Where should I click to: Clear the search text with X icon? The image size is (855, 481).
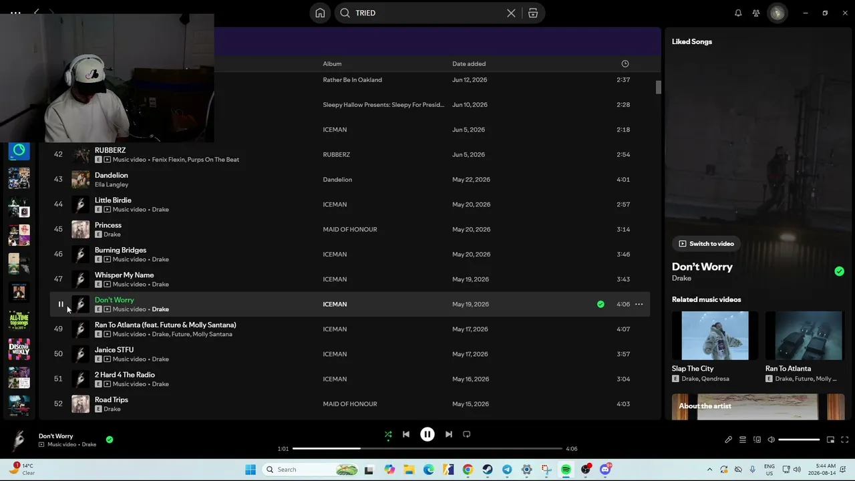point(511,13)
